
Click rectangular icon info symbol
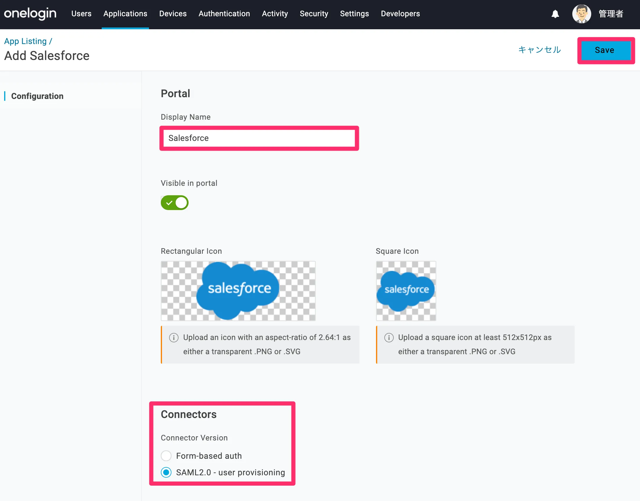(174, 337)
